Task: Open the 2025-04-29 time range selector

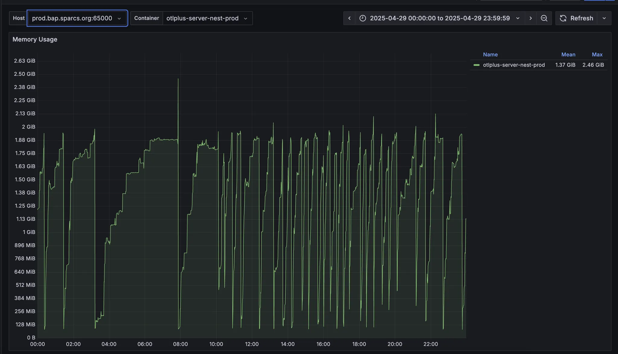Action: 440,18
